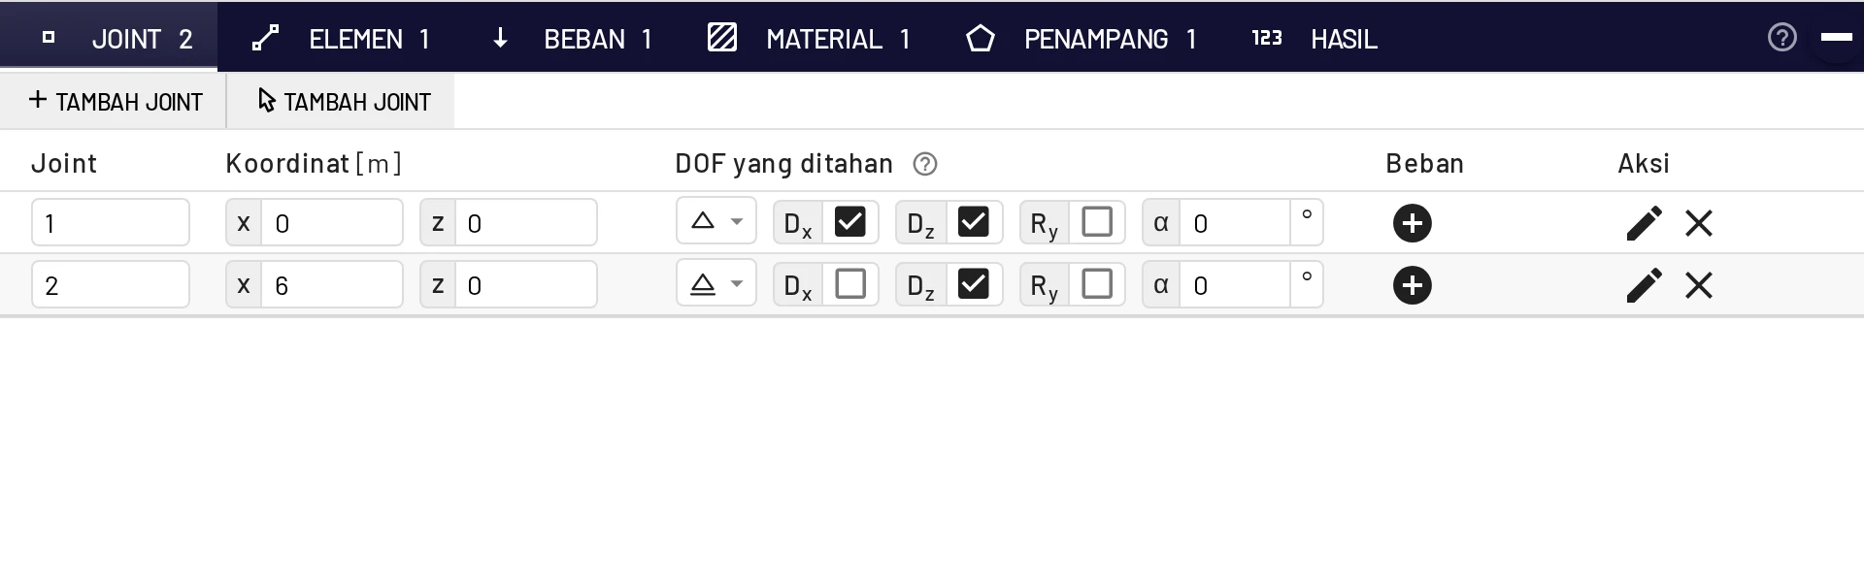Uncheck Dz restraint for joint 1
The height and width of the screenshot is (582, 1864).
[x=973, y=222]
